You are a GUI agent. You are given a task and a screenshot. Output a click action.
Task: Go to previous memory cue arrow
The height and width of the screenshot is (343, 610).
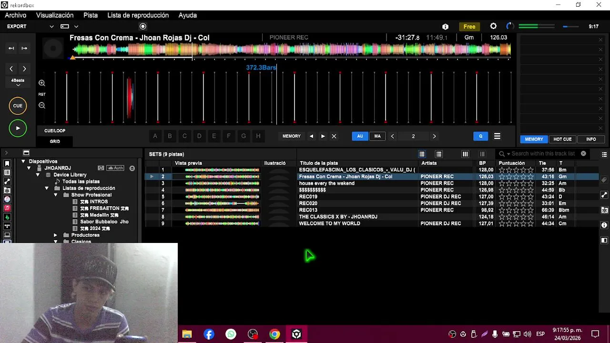(x=311, y=136)
